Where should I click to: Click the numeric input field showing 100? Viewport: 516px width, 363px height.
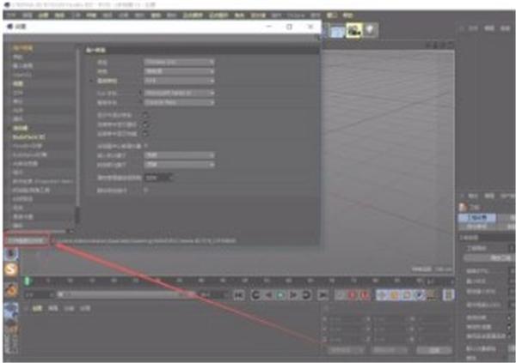pos(158,178)
